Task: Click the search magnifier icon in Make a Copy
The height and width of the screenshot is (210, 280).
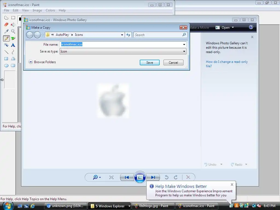Action: point(184,35)
